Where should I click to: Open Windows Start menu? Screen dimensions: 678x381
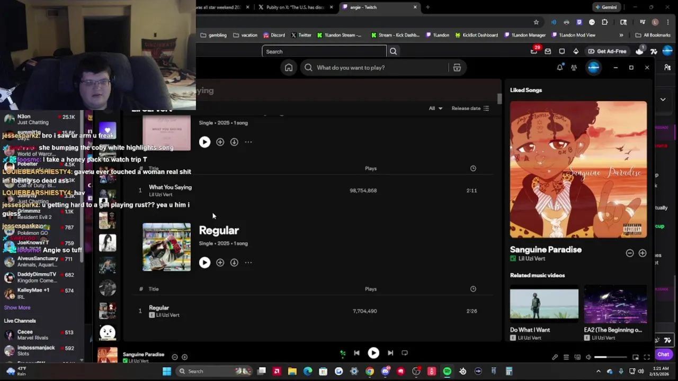pyautogui.click(x=167, y=371)
